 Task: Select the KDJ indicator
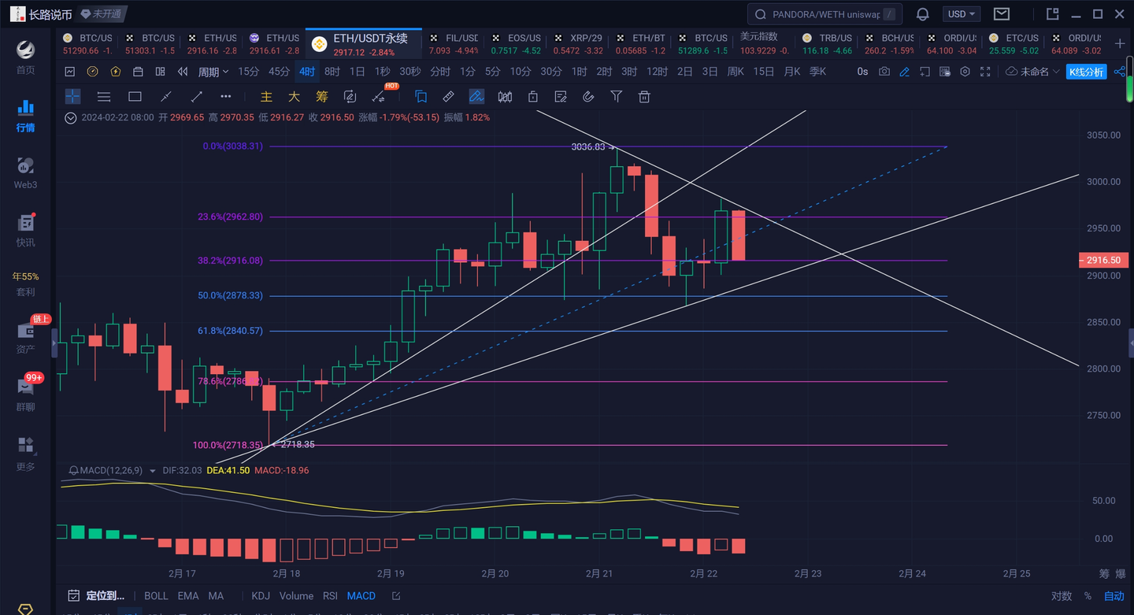(260, 596)
